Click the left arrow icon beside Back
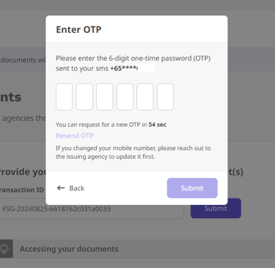275x268 pixels. (61, 188)
